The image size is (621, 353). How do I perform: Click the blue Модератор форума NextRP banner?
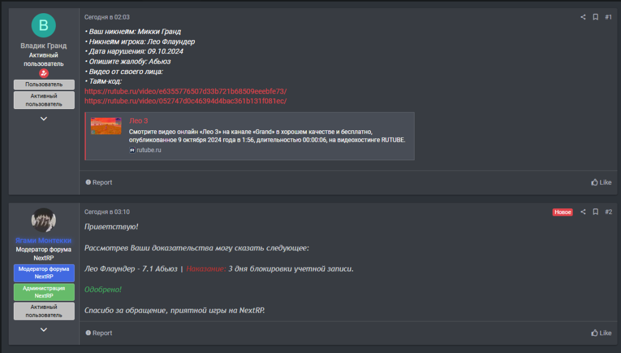(44, 273)
